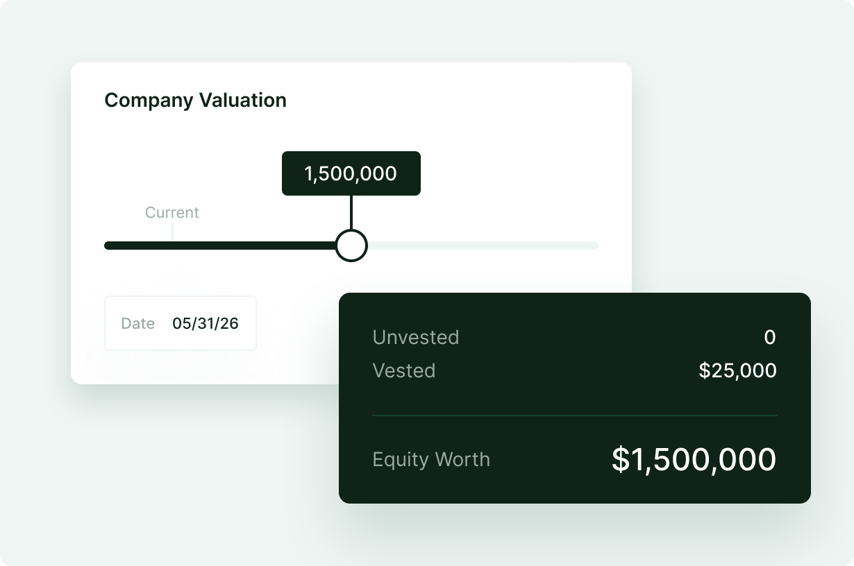This screenshot has height=566, width=854.
Task: Select the $25,000 vested amount
Action: pos(738,370)
